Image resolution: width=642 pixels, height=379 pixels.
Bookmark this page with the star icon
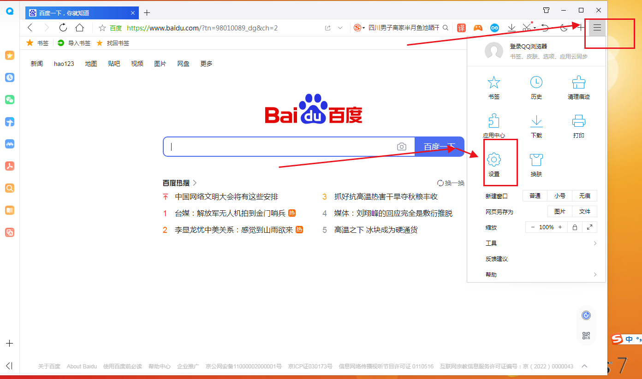pyautogui.click(x=102, y=28)
